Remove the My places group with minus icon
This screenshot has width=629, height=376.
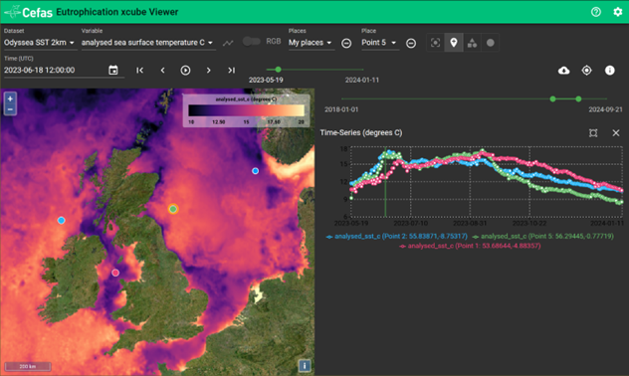[x=346, y=43]
